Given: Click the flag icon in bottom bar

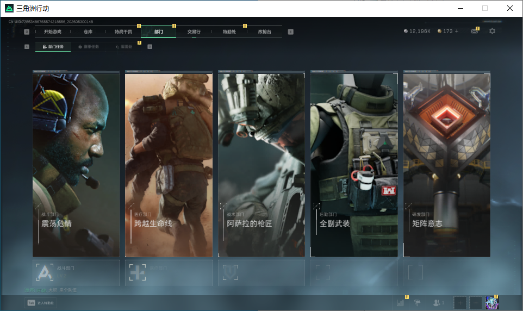Looking at the screenshot, I should [x=418, y=303].
